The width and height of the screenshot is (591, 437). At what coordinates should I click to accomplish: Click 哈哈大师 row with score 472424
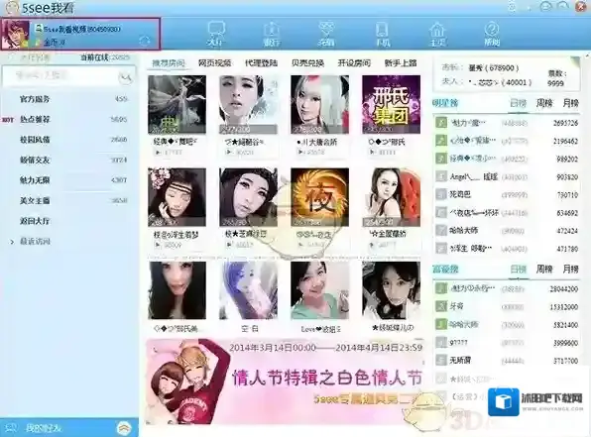507,230
